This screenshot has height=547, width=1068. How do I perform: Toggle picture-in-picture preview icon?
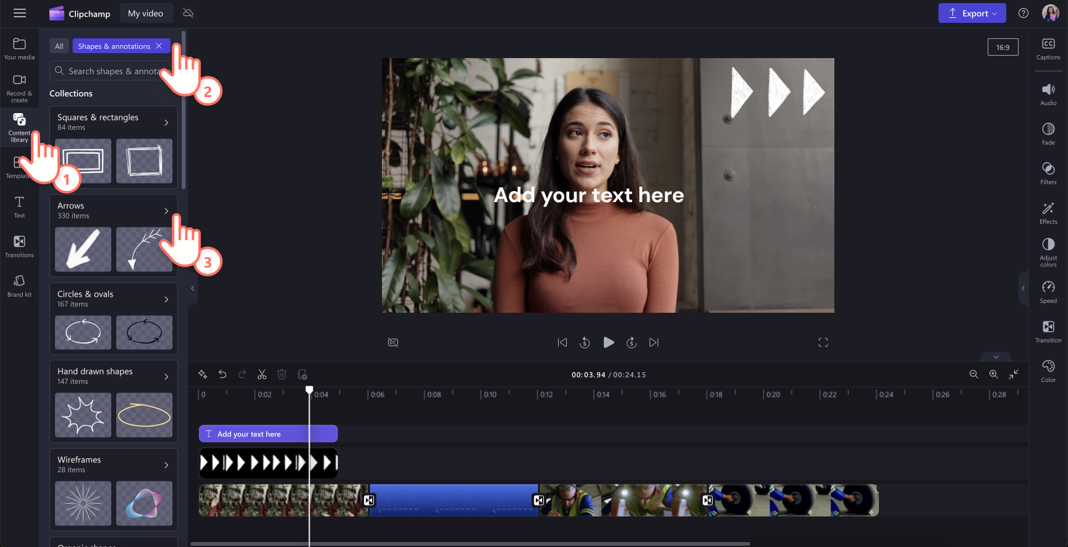click(x=393, y=342)
